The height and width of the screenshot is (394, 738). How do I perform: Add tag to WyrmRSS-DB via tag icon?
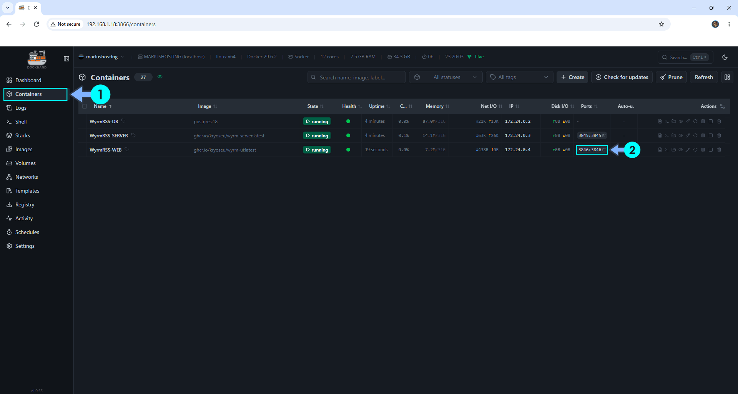[123, 121]
